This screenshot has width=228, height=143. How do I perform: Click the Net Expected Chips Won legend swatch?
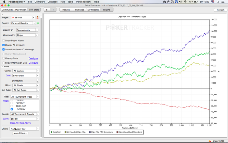click(x=65, y=132)
